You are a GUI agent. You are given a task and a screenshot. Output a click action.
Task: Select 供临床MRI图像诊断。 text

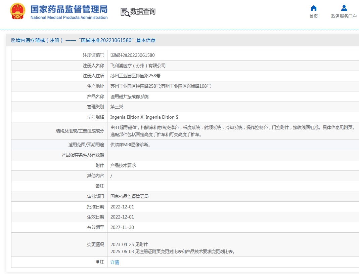130,145
